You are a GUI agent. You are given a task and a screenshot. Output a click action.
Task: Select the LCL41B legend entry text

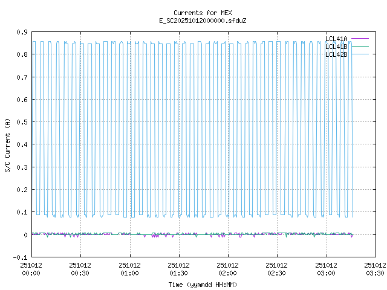336,47
